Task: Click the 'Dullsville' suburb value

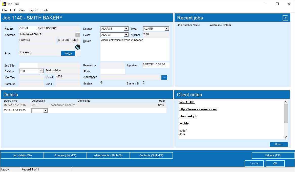Action: [x=25, y=40]
